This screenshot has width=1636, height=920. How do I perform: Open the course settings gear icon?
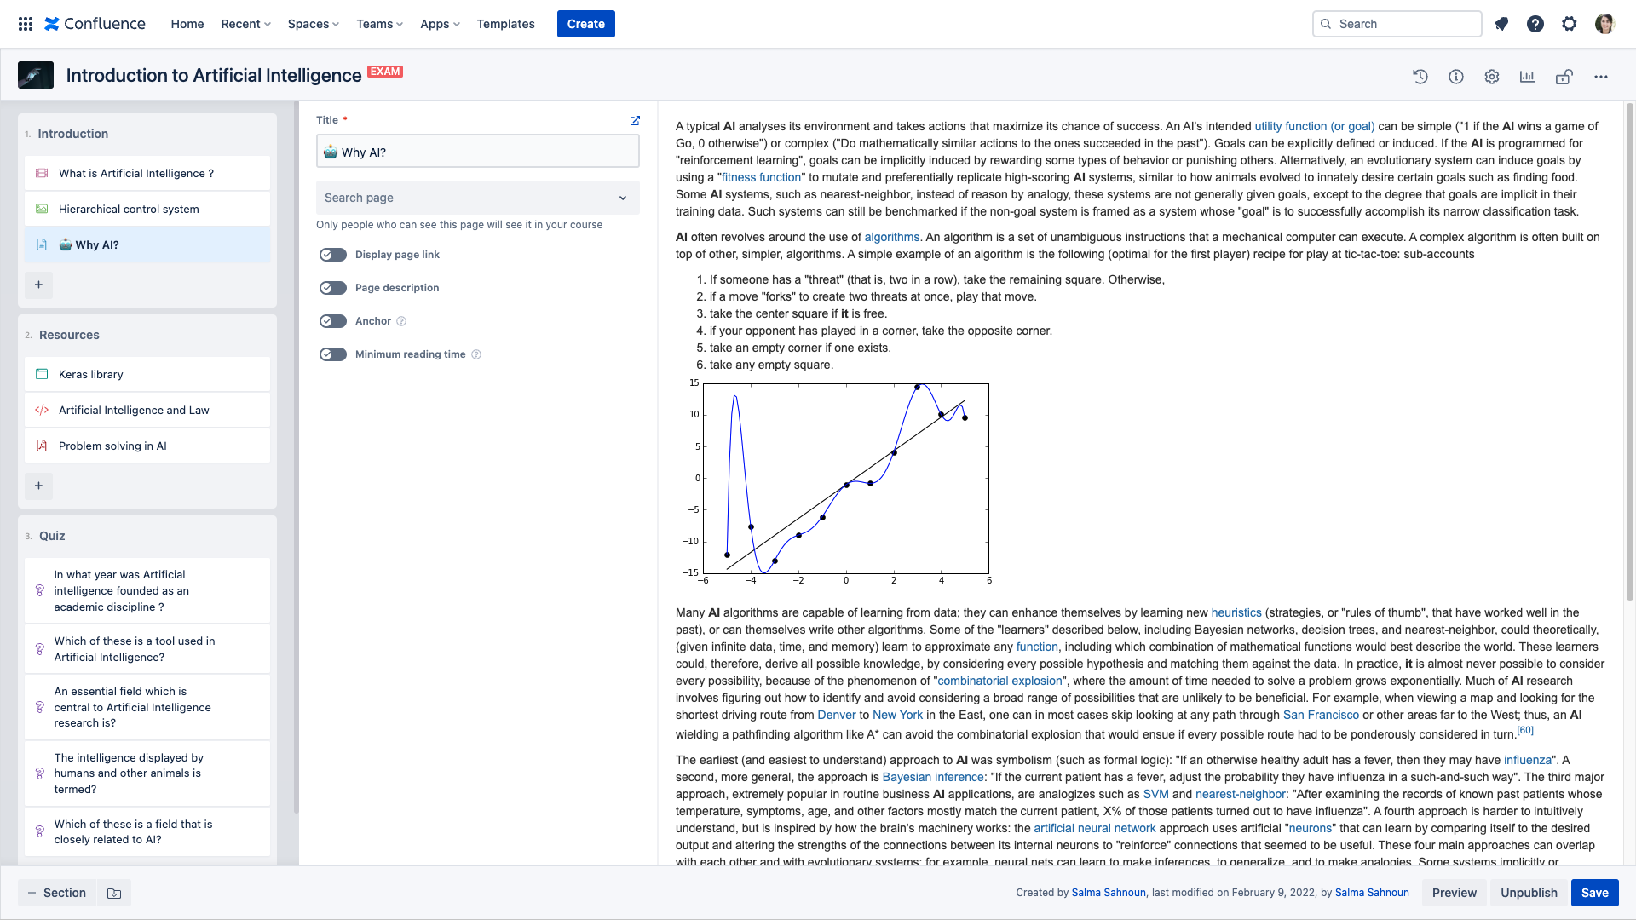(1492, 77)
